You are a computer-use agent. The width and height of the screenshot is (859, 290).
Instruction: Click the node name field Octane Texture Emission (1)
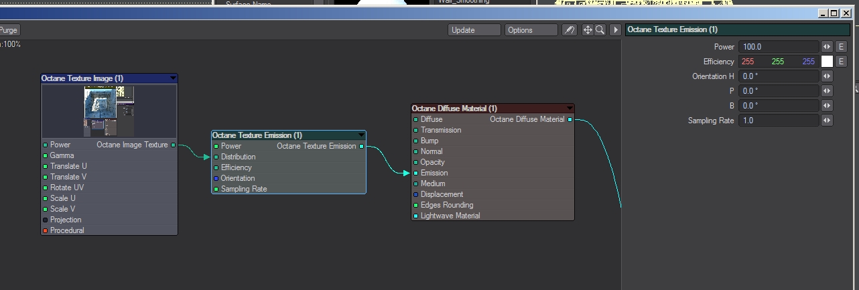pyautogui.click(x=738, y=29)
